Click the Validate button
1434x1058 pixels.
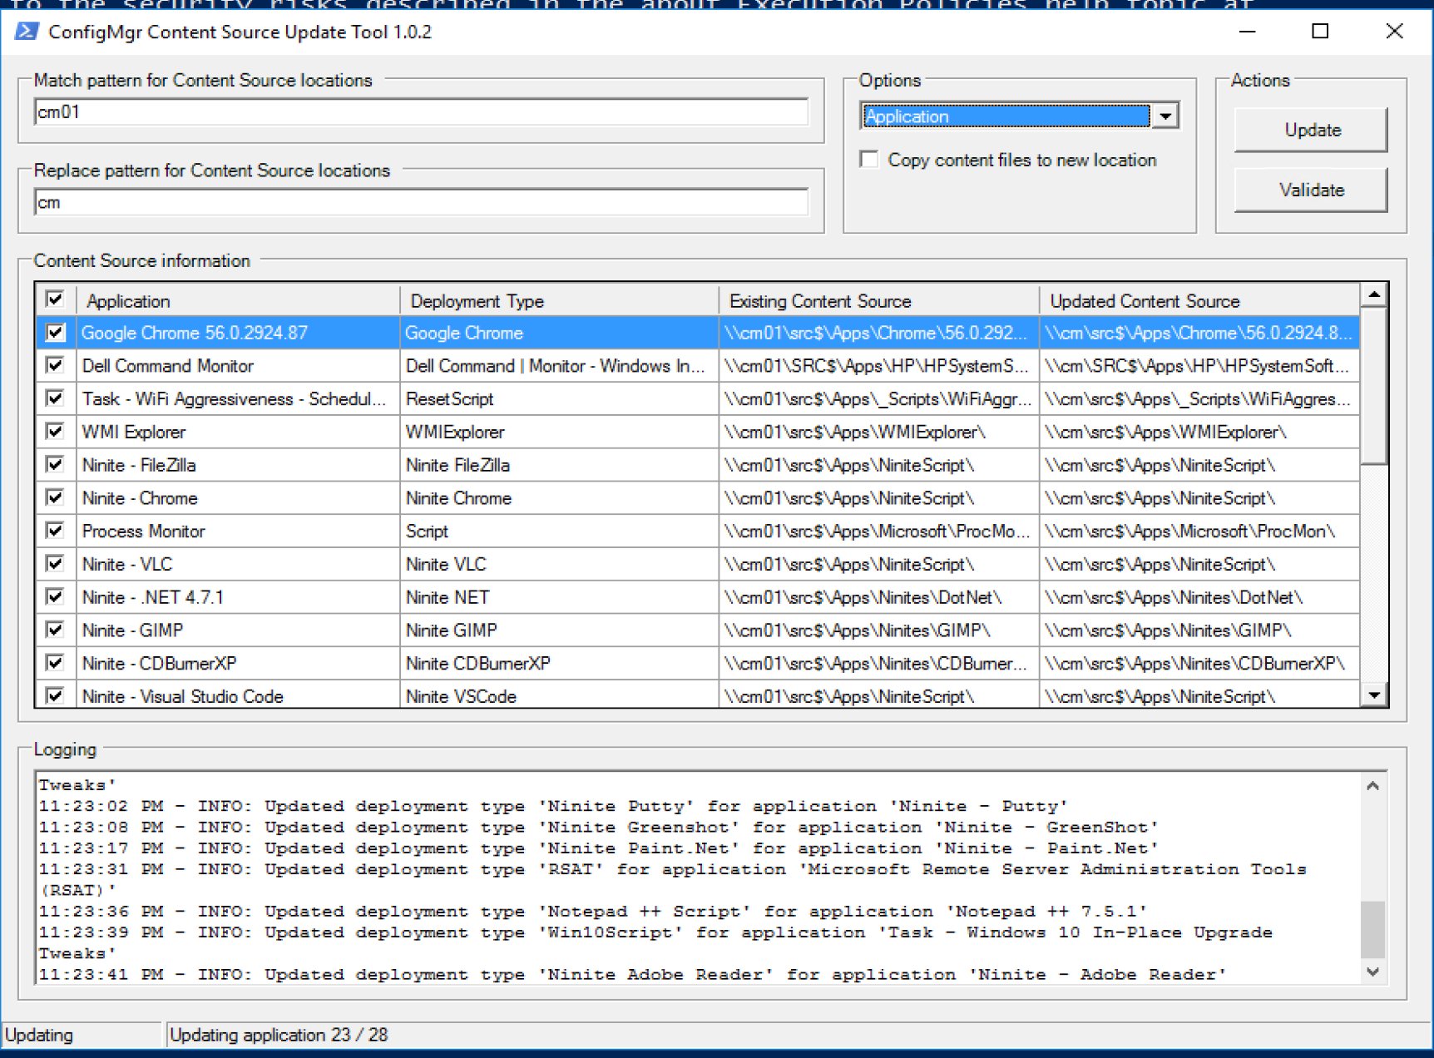pos(1311,190)
